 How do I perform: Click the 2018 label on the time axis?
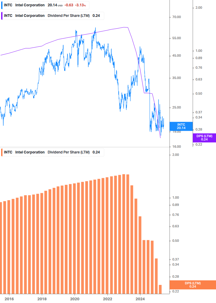pos(42,299)
